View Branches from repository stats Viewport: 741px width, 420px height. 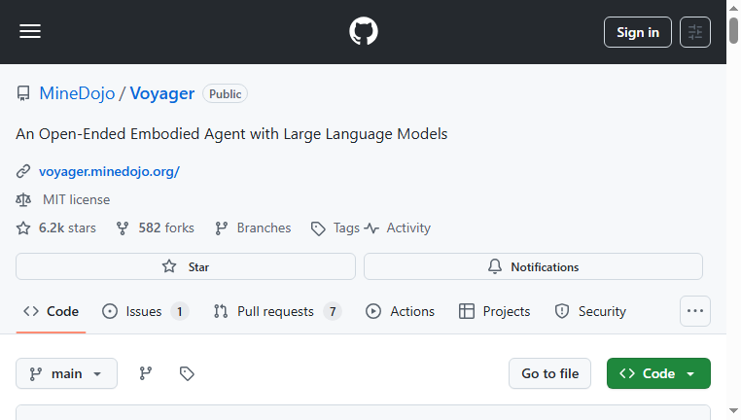coord(253,228)
